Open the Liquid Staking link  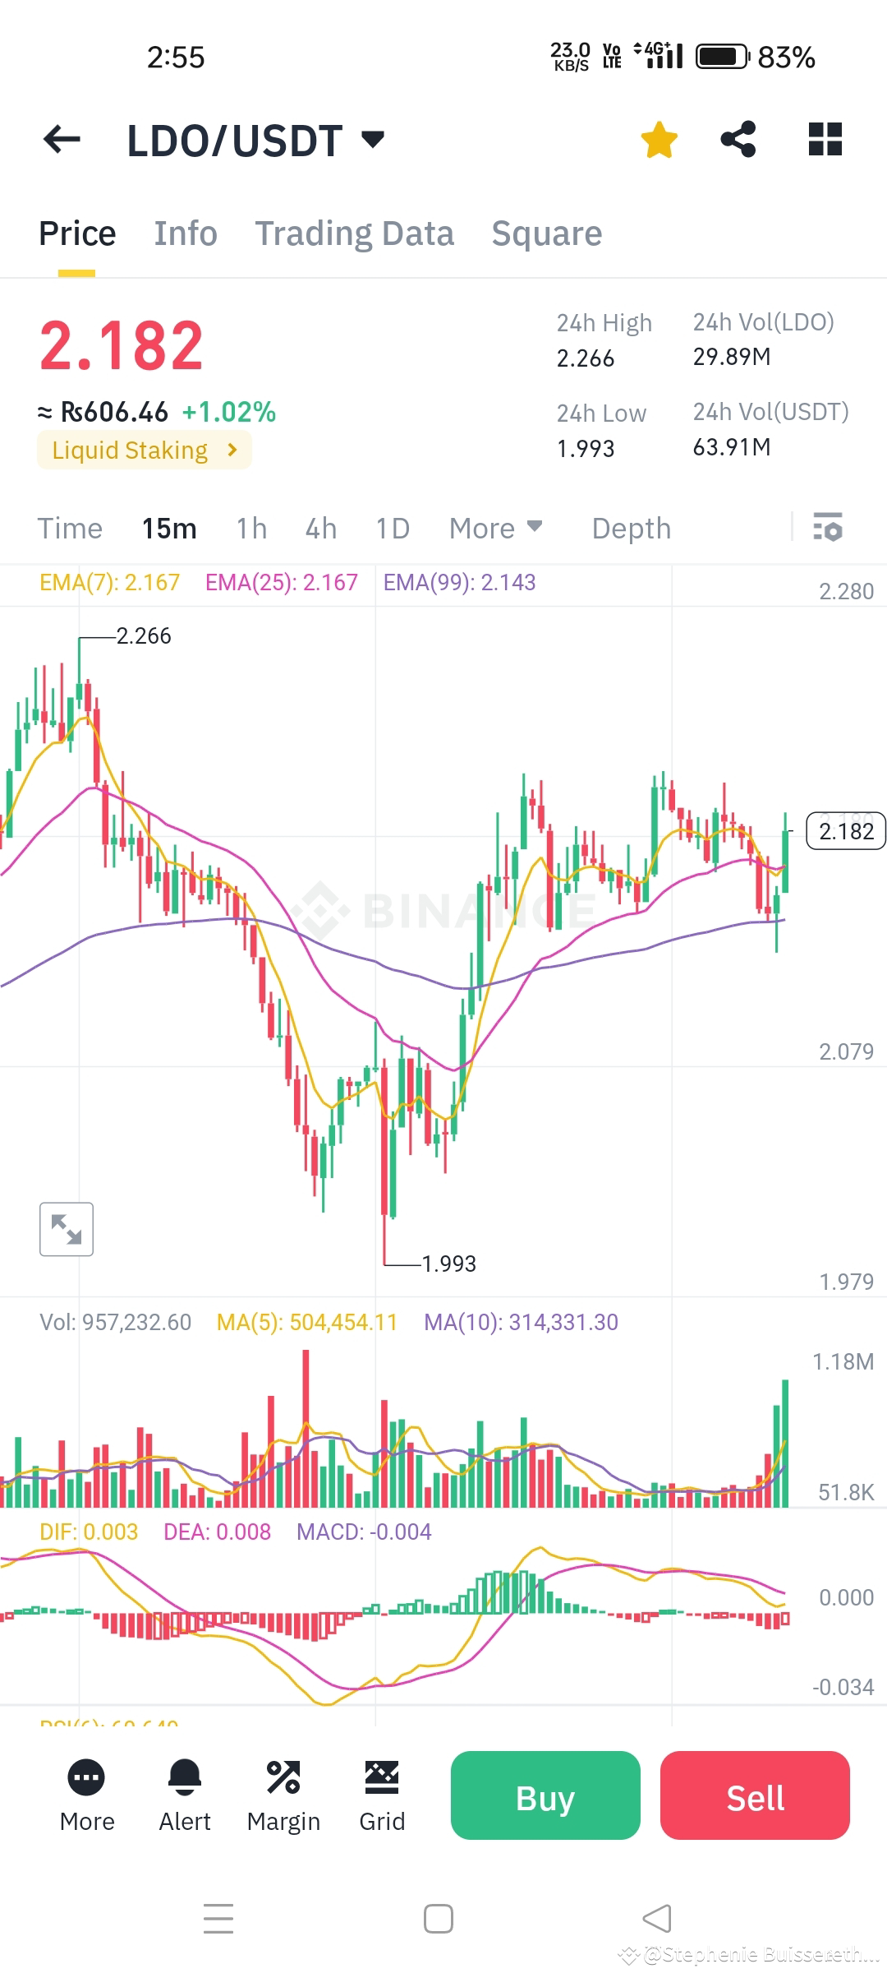[x=145, y=450]
